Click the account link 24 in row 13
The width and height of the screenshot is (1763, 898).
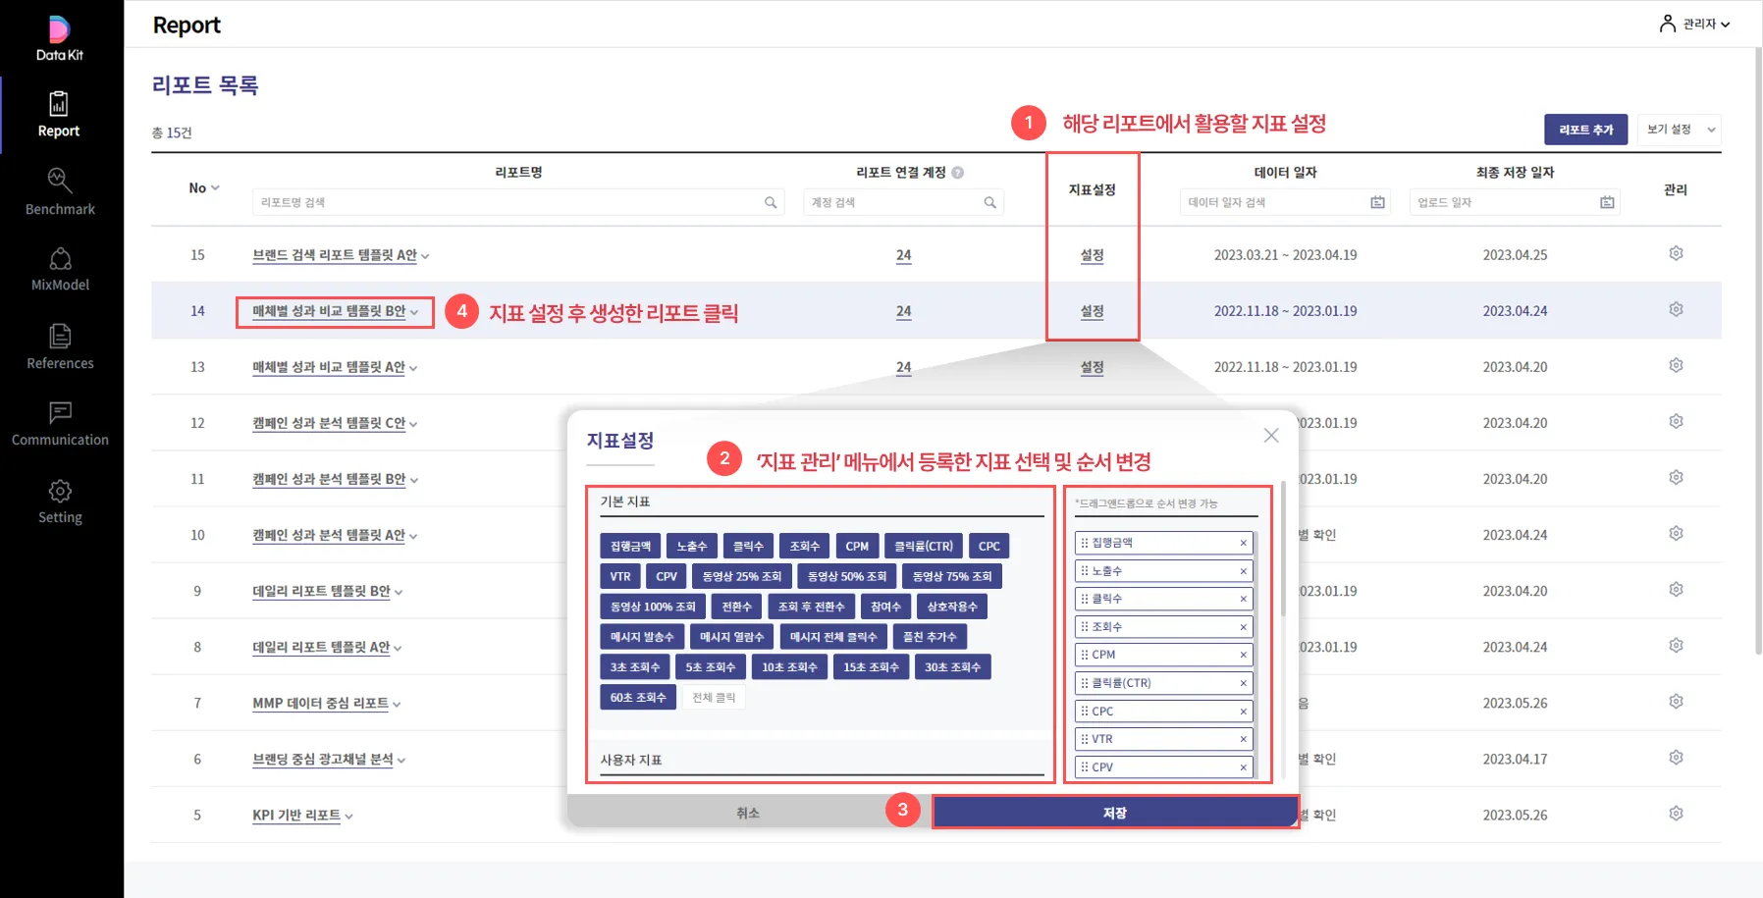click(x=903, y=367)
